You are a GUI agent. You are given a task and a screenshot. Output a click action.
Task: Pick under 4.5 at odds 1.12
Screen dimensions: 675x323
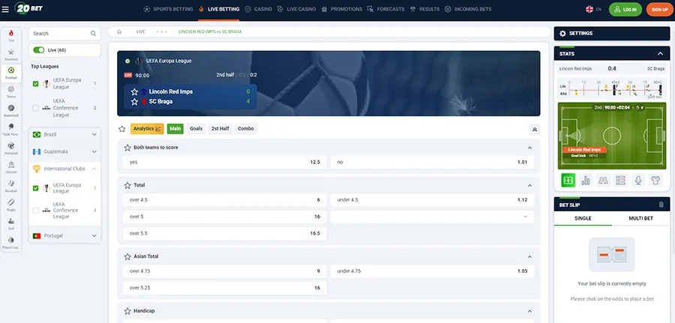click(432, 200)
